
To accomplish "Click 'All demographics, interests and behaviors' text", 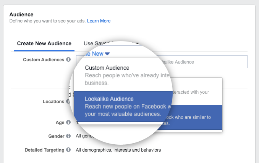I will point(118,150).
